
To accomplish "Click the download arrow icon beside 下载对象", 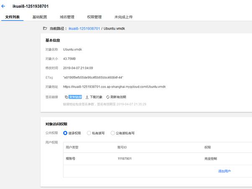I will pyautogui.click(x=87, y=97).
